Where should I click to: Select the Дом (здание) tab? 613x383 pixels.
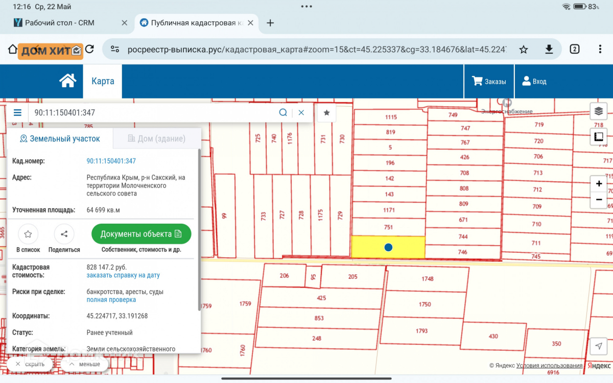click(156, 138)
